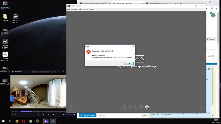Click New Topic button in browser
This screenshot has width=221, height=124.
210,39
